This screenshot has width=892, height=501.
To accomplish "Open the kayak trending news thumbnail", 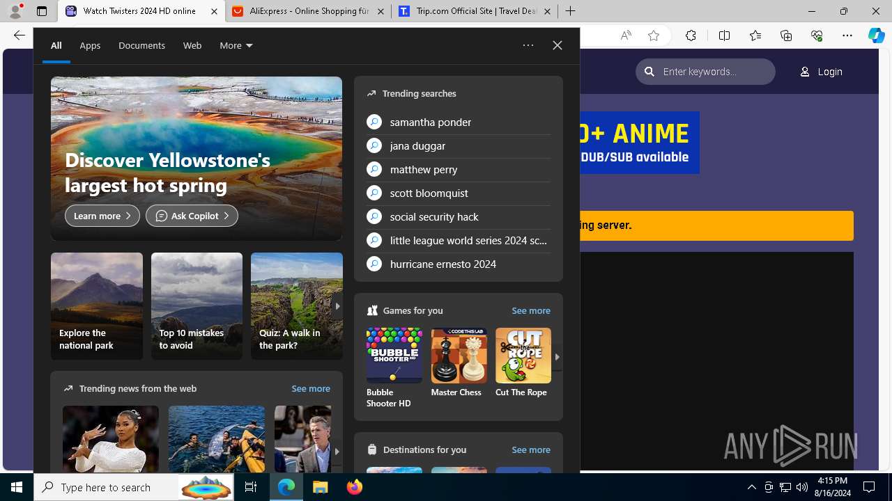I will 217,439.
